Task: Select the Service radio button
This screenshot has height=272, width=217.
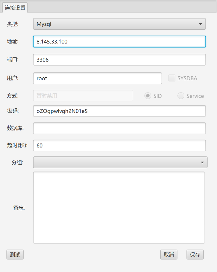Action: pyautogui.click(x=181, y=96)
